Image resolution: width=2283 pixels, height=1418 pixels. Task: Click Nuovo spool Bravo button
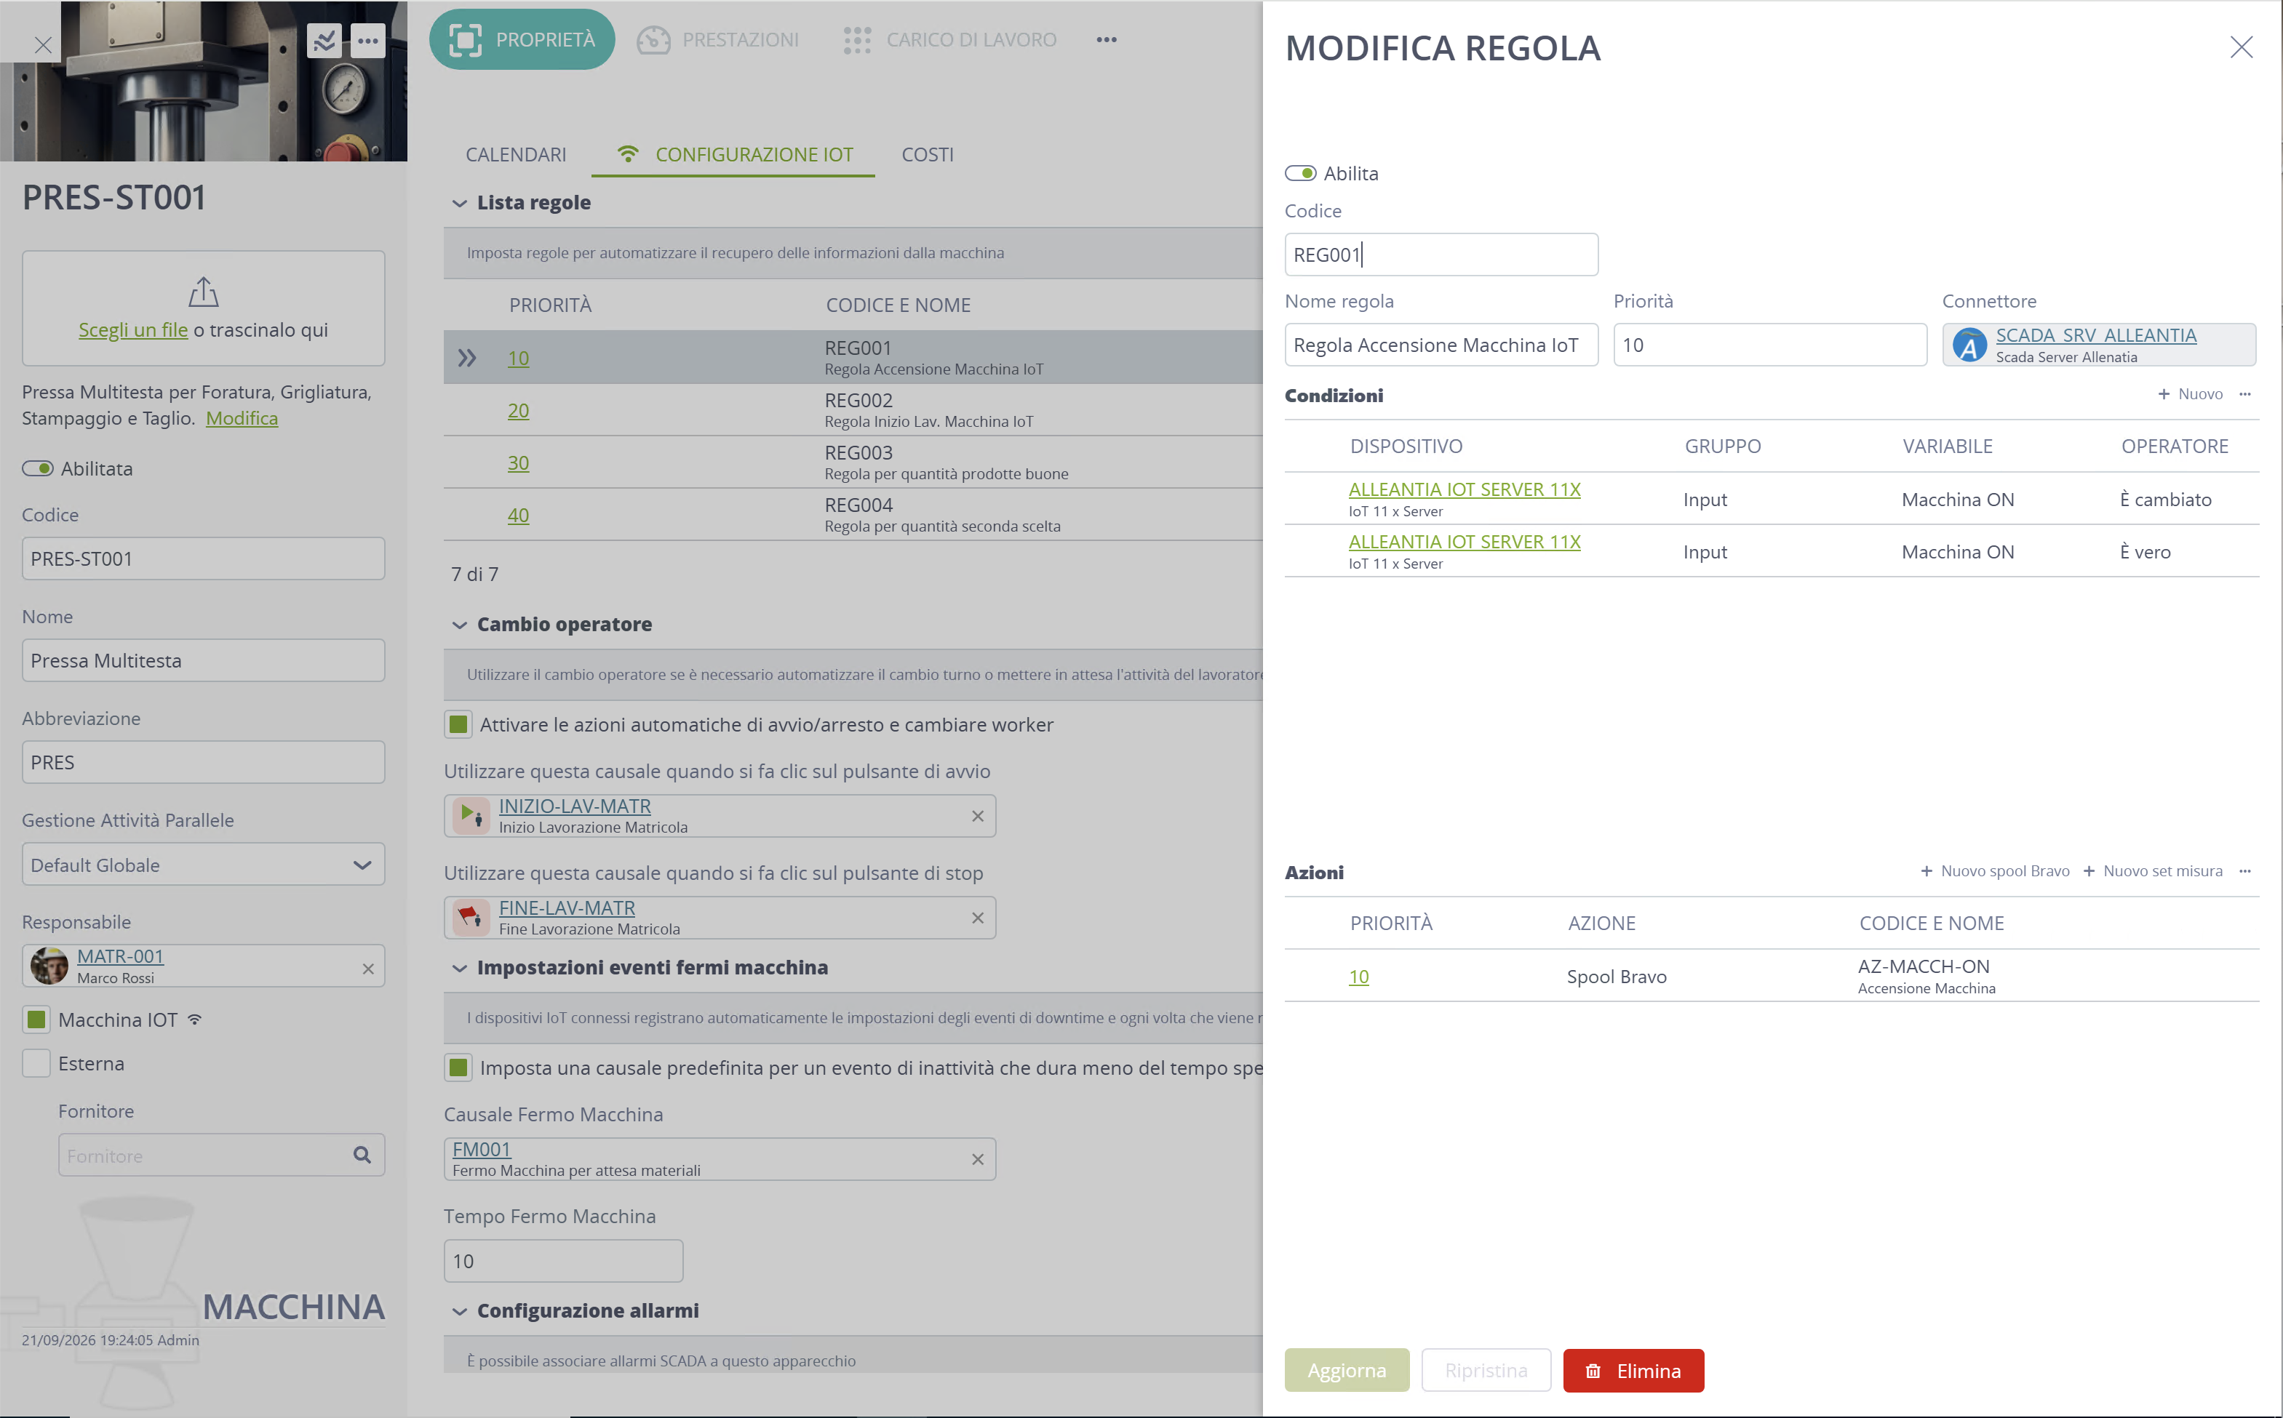click(x=1995, y=871)
